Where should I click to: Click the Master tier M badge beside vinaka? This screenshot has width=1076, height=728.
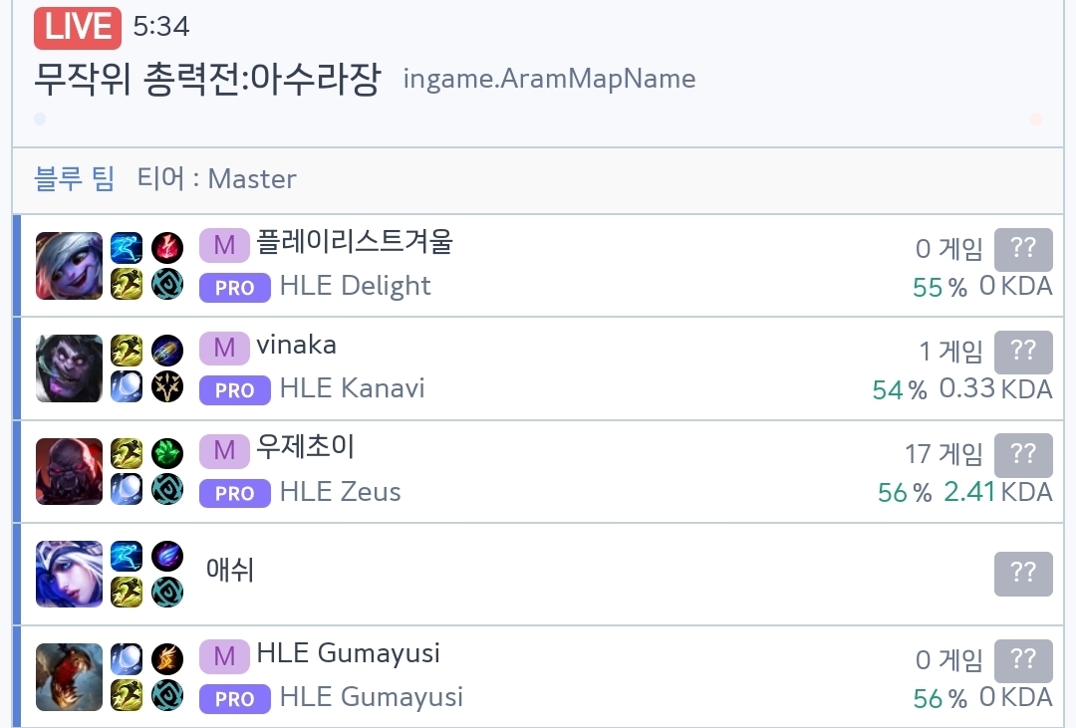tap(224, 347)
